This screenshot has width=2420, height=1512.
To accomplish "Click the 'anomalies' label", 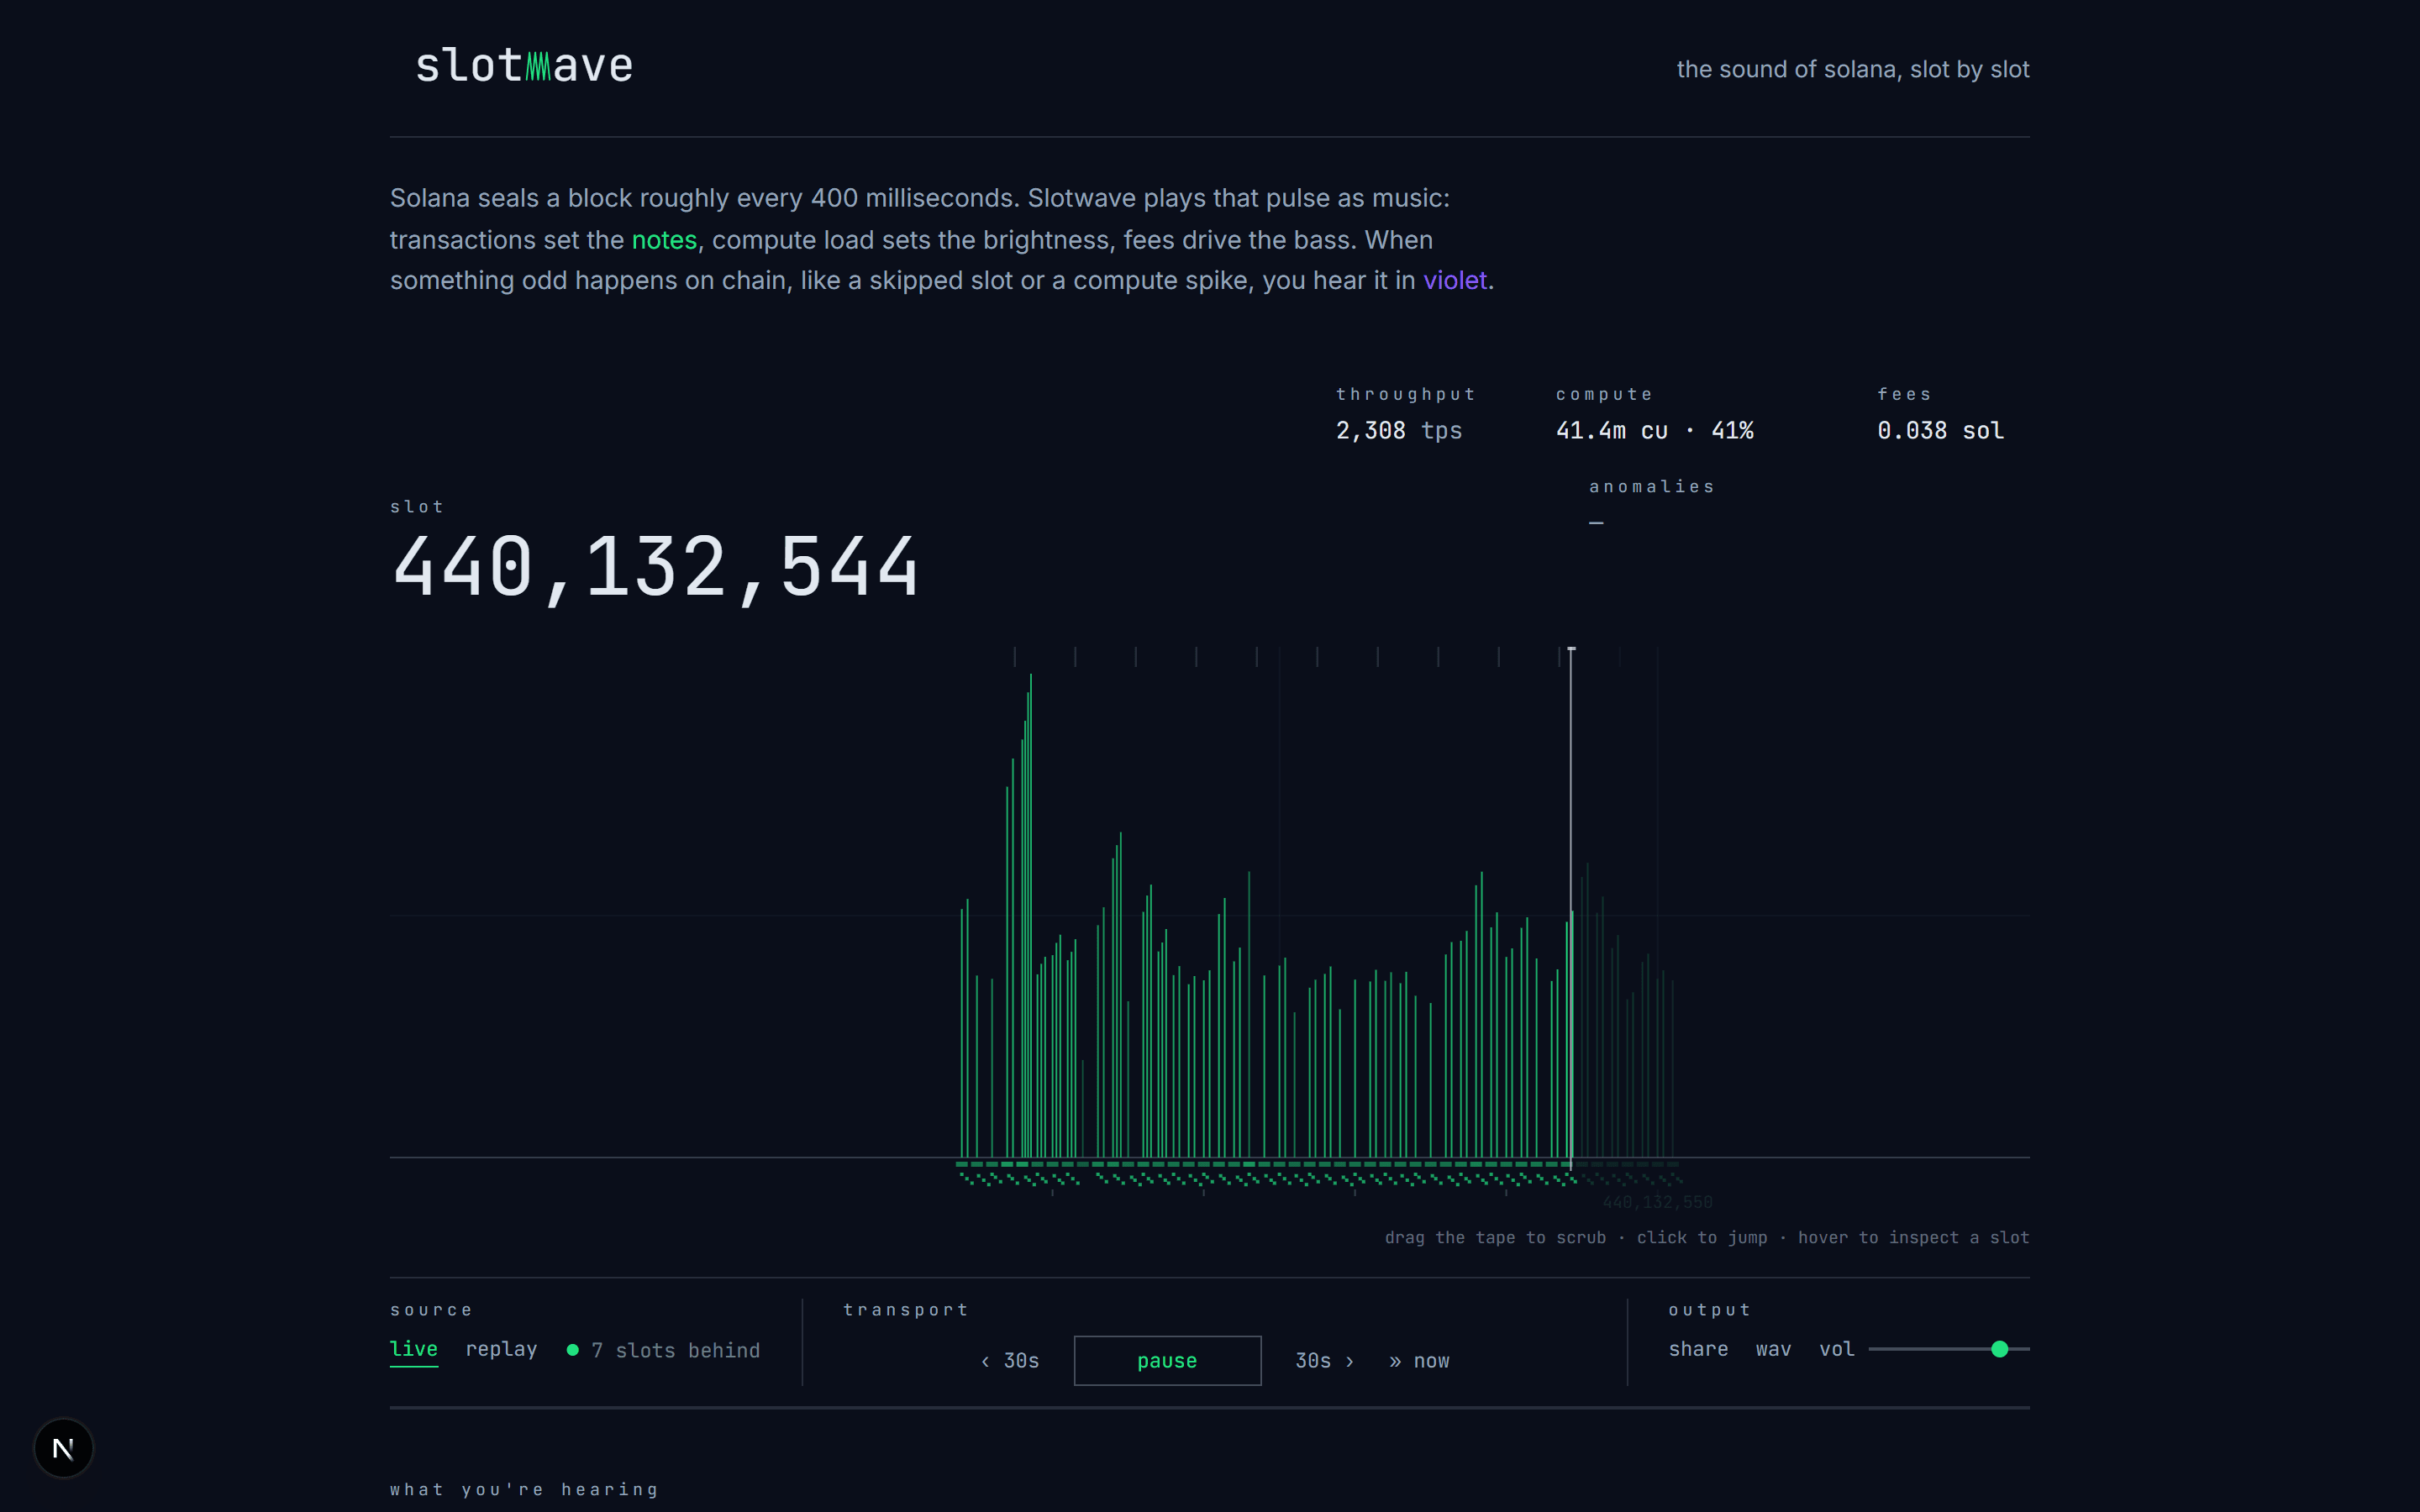I will tap(1652, 487).
